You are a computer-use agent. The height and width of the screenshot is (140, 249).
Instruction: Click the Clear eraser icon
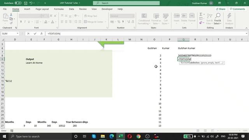[x=201, y=23]
